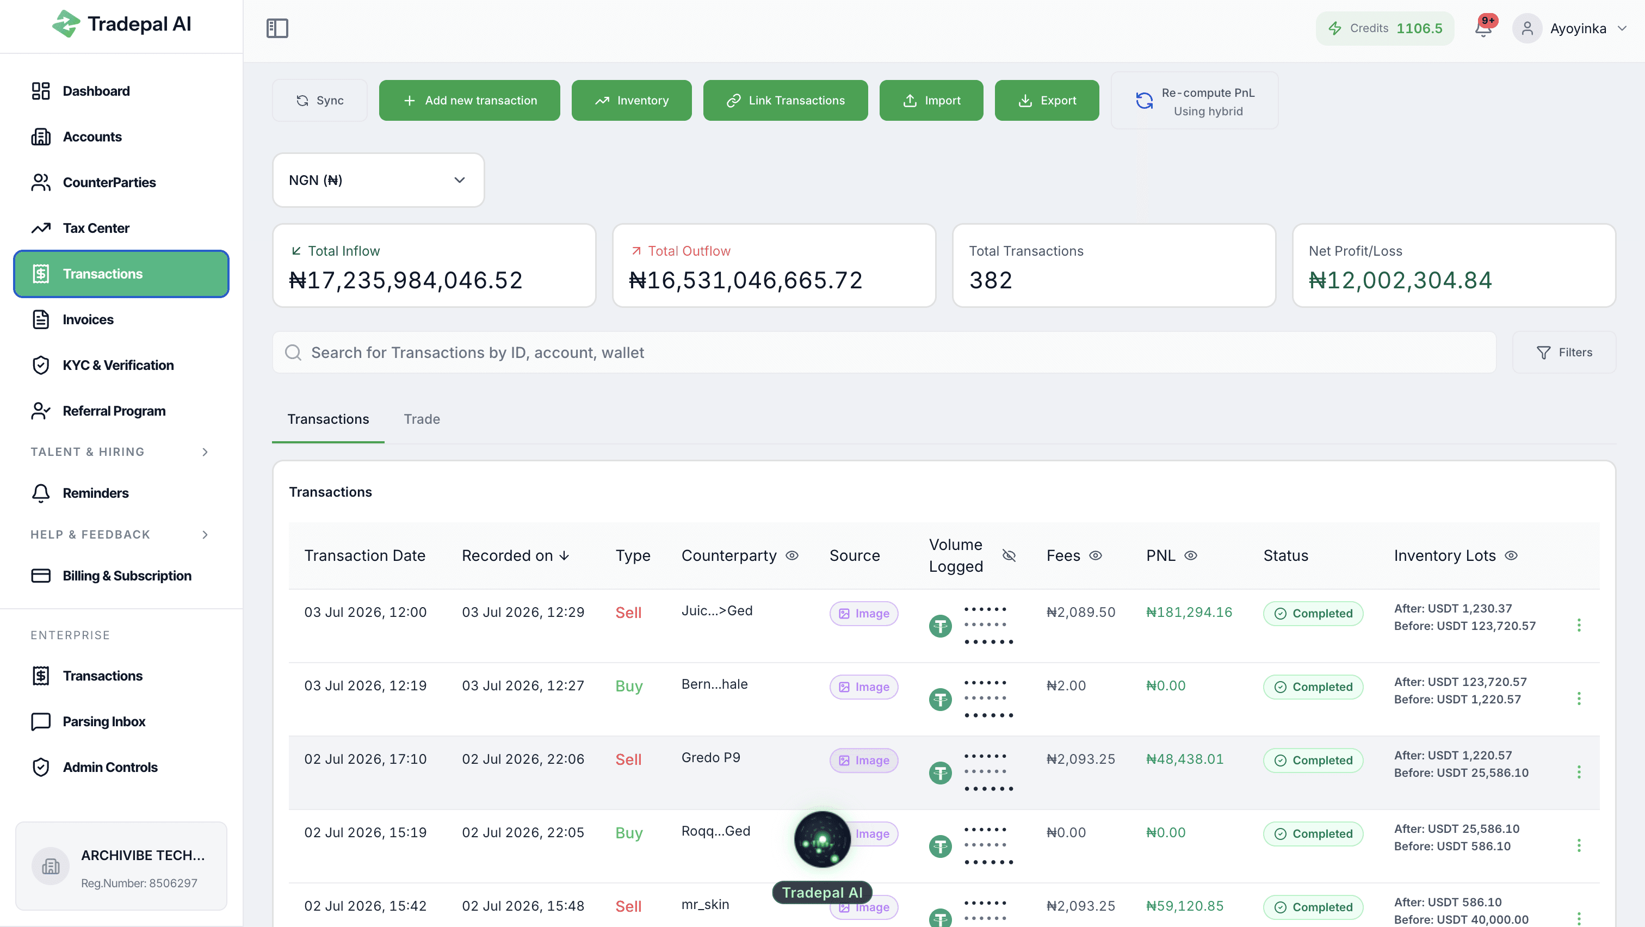Click USDT token icon in Bern...hale row
This screenshot has width=1645, height=927.
coord(940,700)
